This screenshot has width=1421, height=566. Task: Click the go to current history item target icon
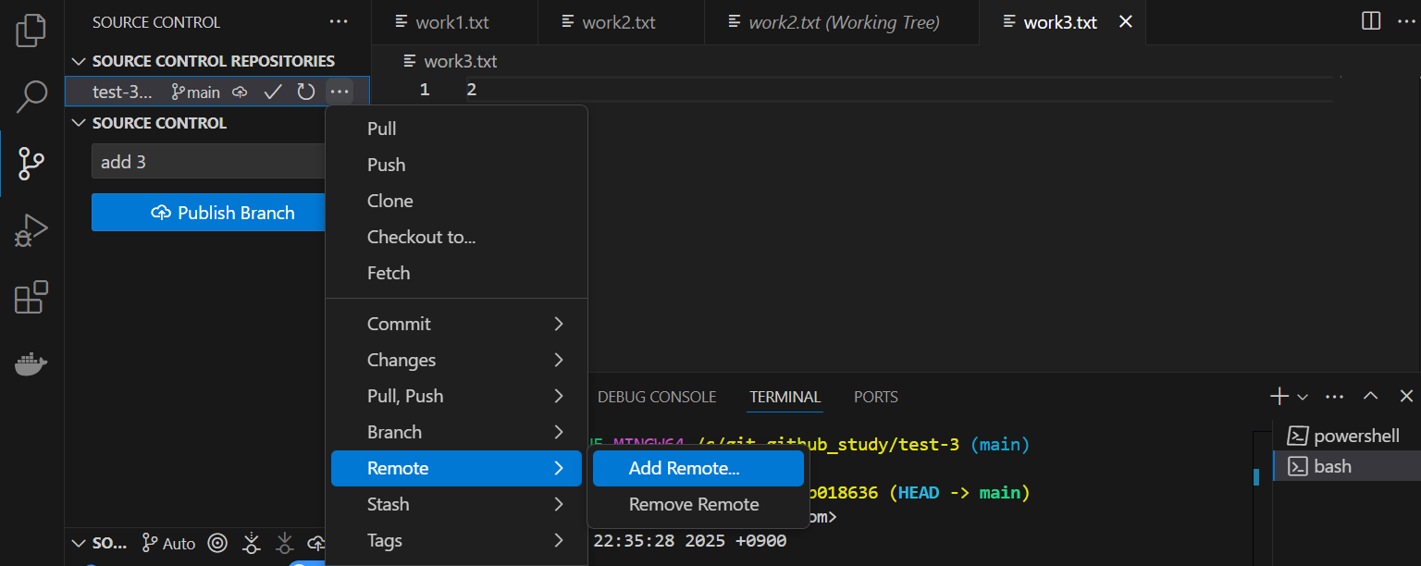[217, 543]
